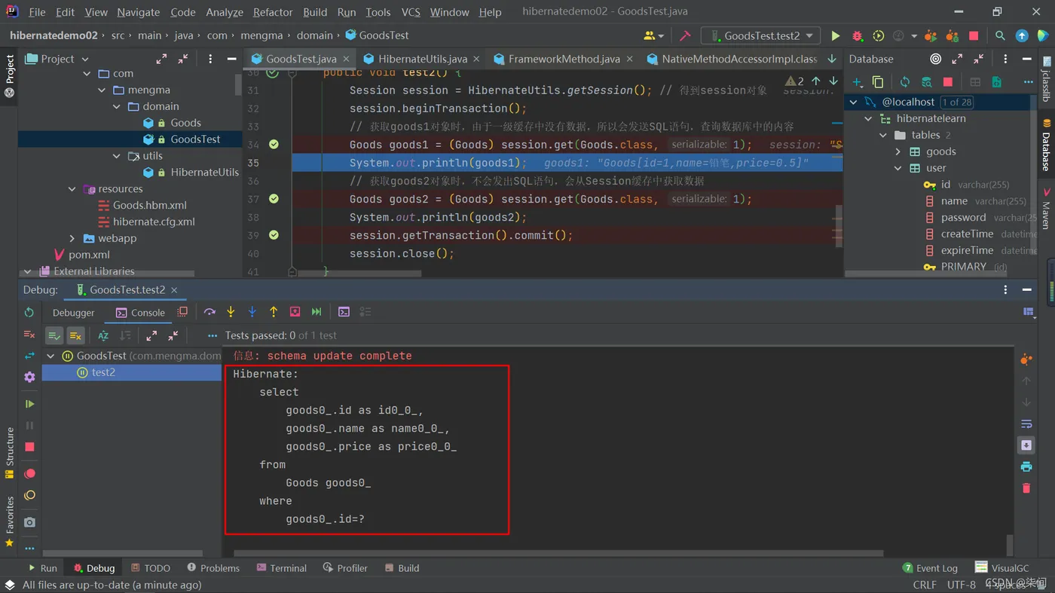Toggle Show Passed tests filter
1055x593 pixels.
coord(54,335)
